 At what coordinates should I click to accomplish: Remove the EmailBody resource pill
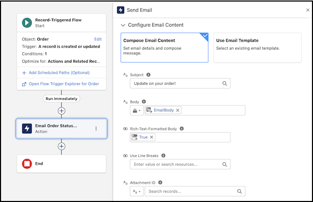(x=178, y=110)
